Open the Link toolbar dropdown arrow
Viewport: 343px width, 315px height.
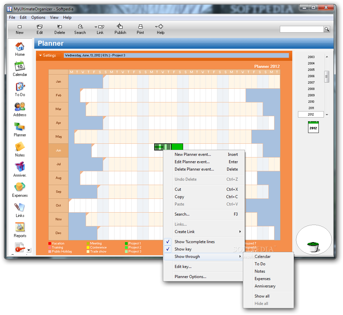(96, 27)
